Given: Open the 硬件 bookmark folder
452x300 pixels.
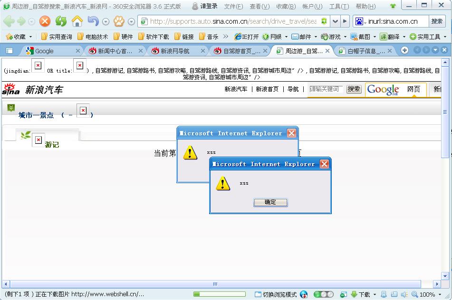Looking at the screenshot, I should (x=123, y=37).
